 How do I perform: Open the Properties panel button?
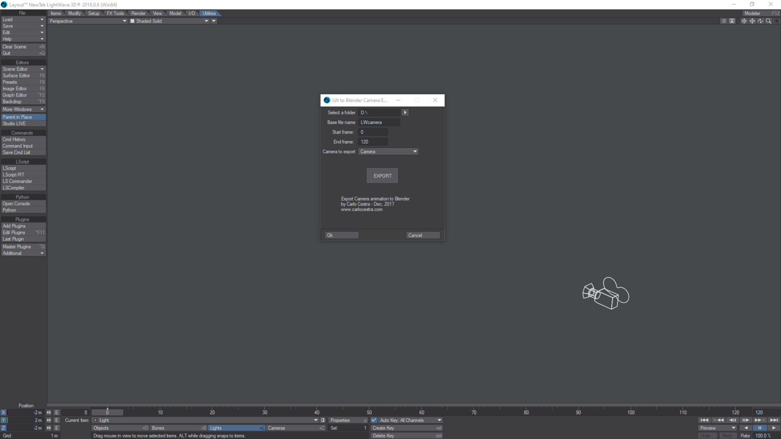(x=348, y=420)
